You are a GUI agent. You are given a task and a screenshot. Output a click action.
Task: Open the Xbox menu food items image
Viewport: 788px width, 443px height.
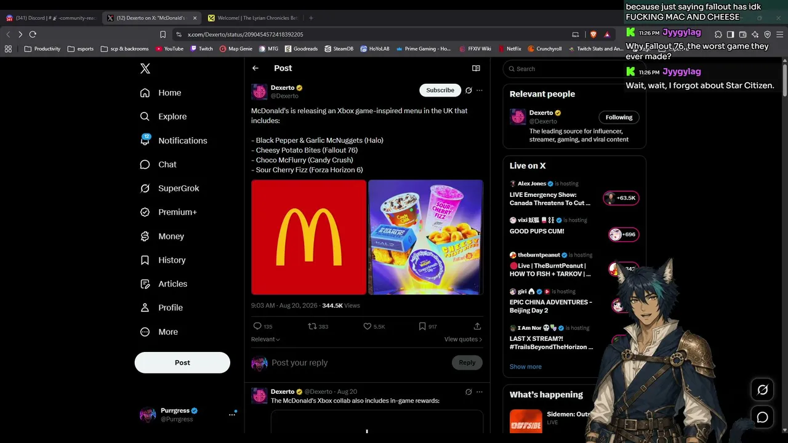[x=425, y=237]
